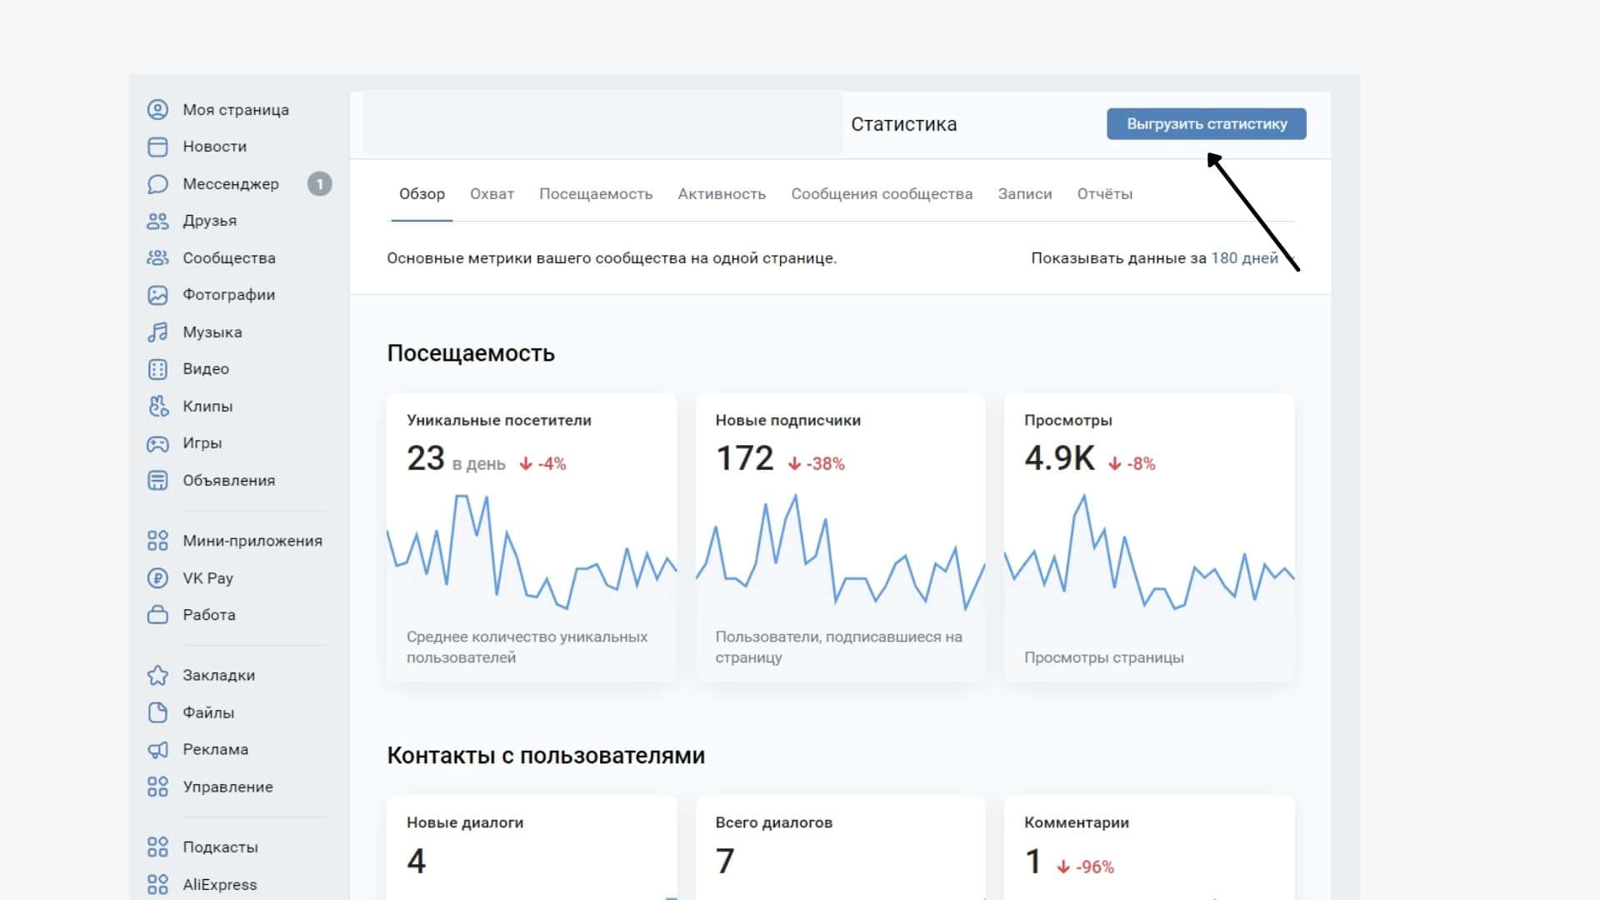Viewport: 1600px width, 900px height.
Task: Click the VK Pay ruble icon
Action: (x=157, y=578)
